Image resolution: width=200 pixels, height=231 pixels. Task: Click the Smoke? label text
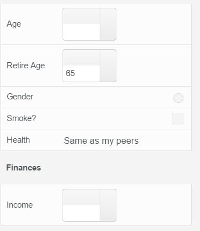(22, 118)
